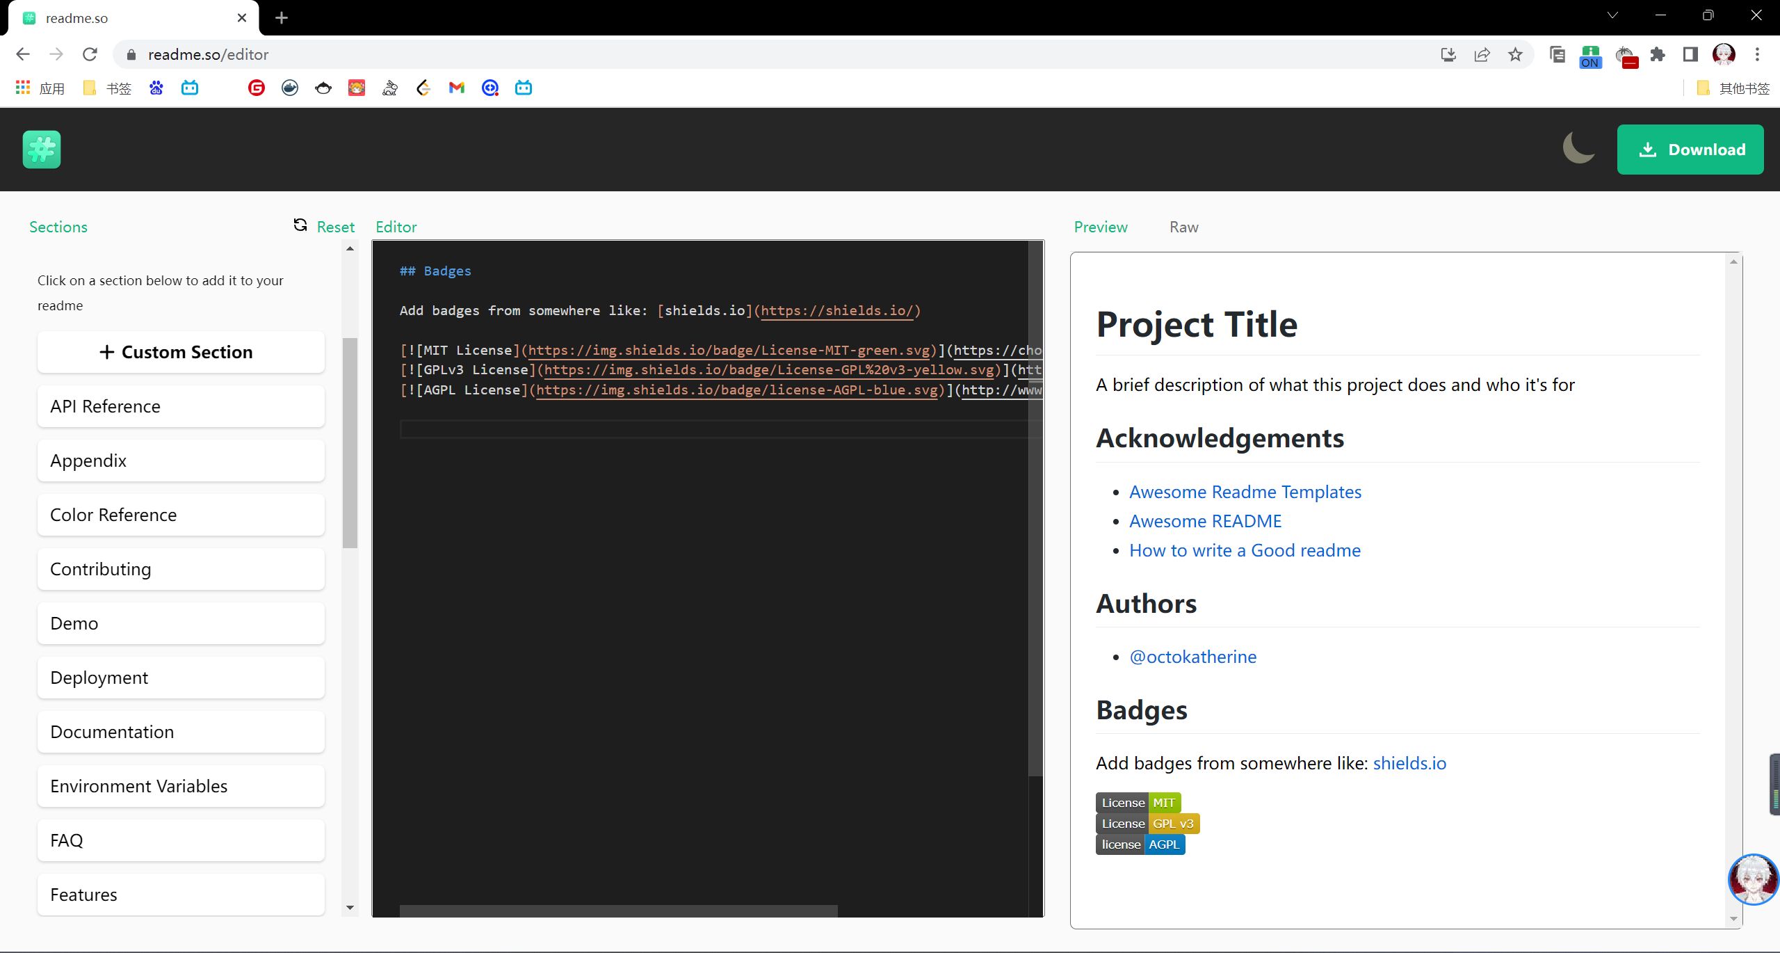
Task: Add a Custom Section
Action: click(181, 352)
